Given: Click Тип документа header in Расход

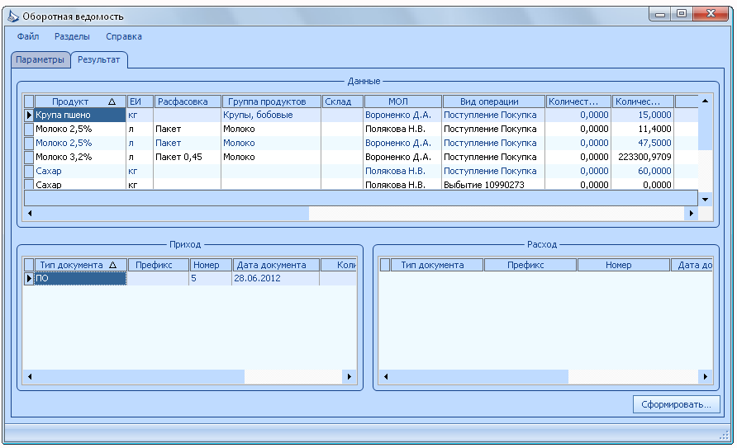Looking at the screenshot, I should coord(436,265).
